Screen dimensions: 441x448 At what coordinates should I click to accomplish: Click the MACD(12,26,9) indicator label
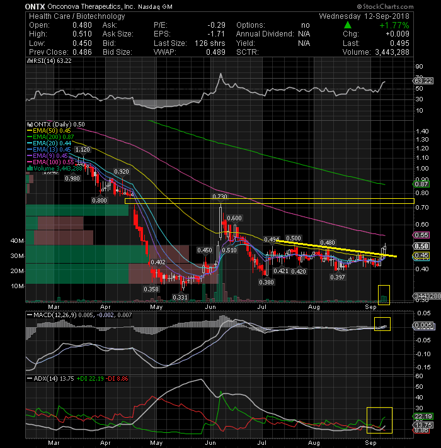(x=55, y=315)
